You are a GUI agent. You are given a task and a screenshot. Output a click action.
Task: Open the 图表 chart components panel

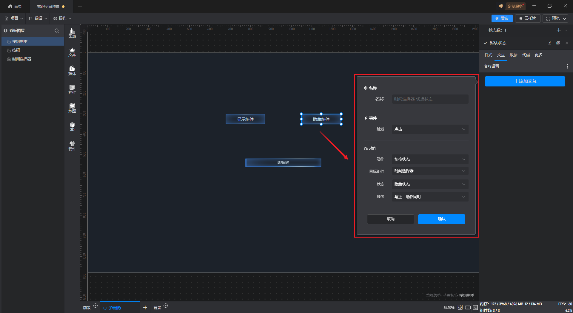click(x=72, y=33)
